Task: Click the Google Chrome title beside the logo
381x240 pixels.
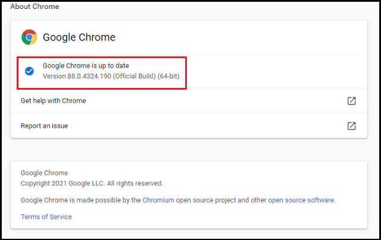Action: click(79, 37)
